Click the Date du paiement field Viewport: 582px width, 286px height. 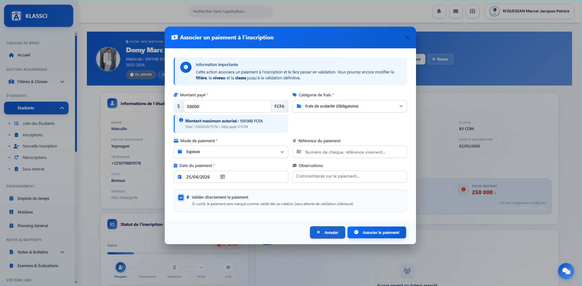pyautogui.click(x=231, y=177)
